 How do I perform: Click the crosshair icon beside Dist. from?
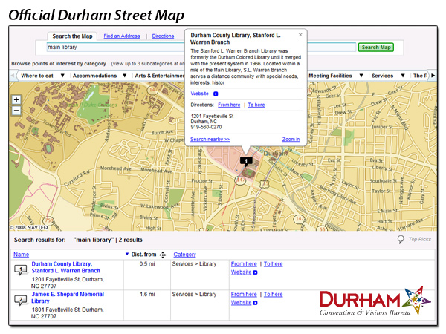(163, 255)
